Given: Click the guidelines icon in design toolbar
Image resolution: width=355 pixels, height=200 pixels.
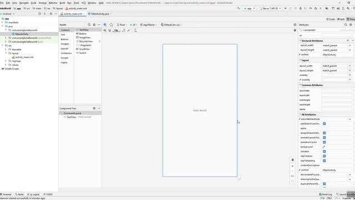Looking at the screenshot, I should (135, 31).
